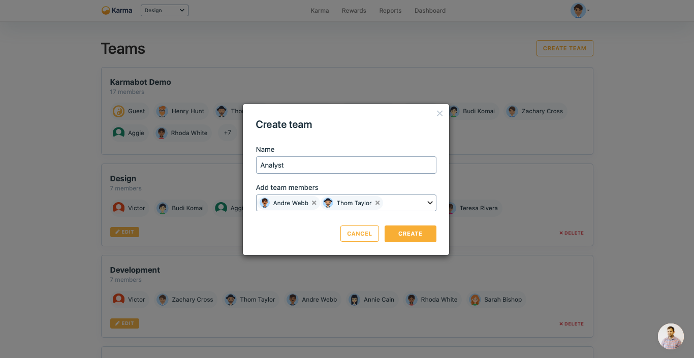Click the Development team title
This screenshot has width=694, height=358.
tap(135, 270)
